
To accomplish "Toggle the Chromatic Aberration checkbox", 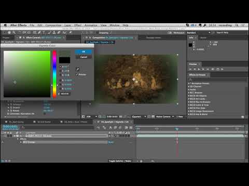I will point(45,114).
